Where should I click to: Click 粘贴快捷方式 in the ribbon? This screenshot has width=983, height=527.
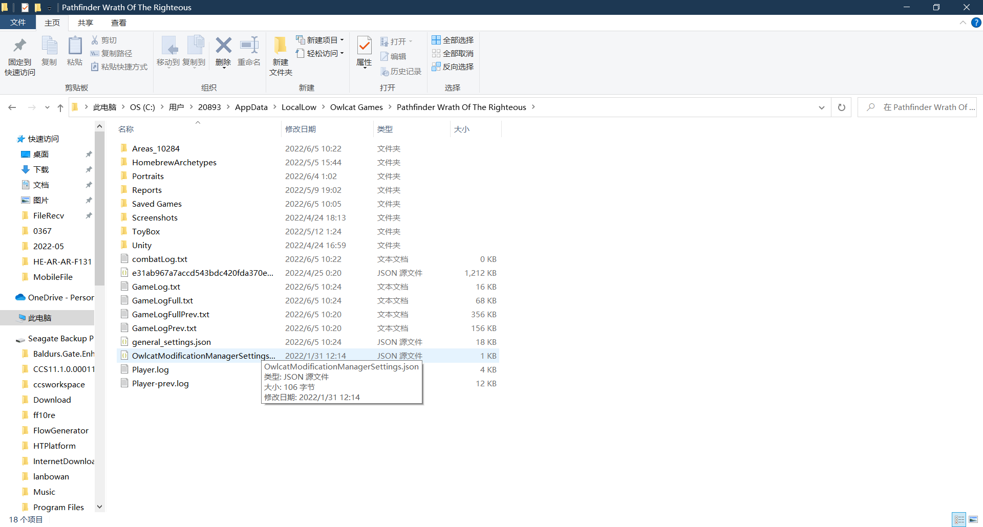point(119,67)
